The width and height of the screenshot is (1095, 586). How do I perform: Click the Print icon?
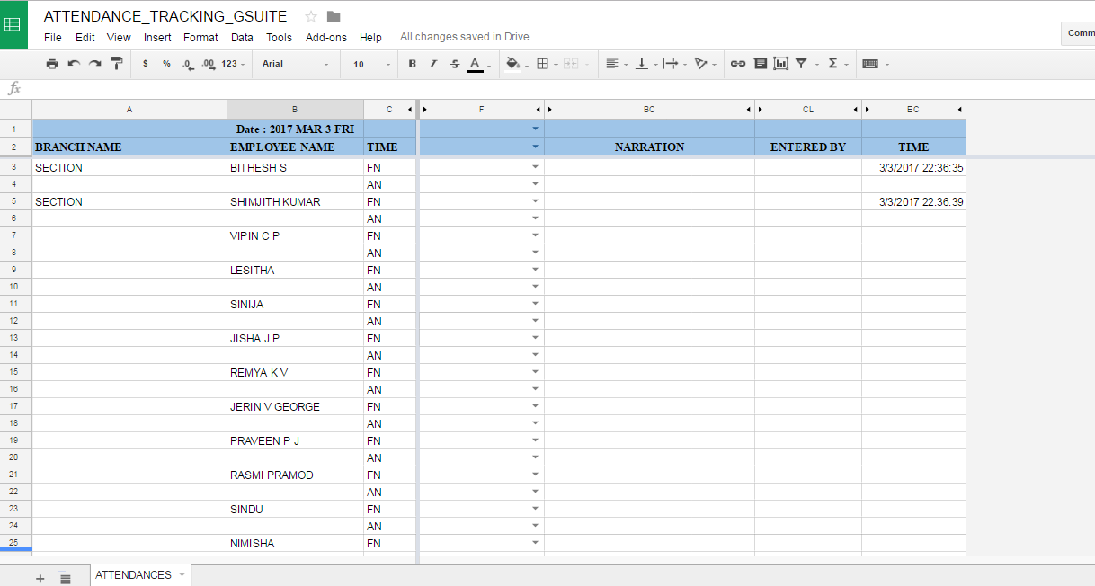52,64
